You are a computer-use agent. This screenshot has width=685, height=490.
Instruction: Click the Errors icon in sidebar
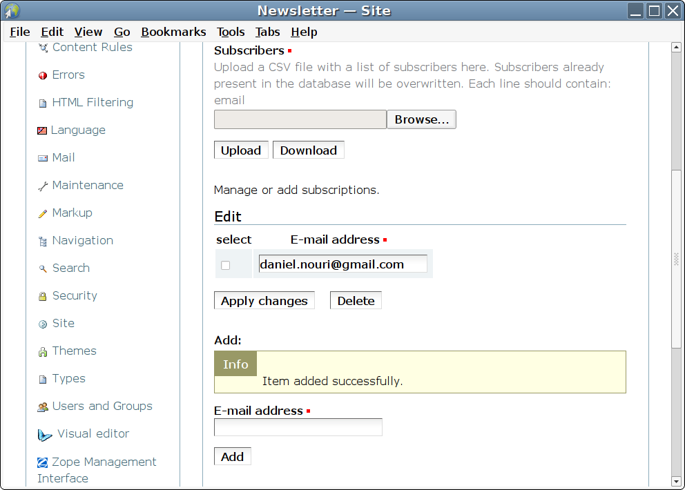[43, 75]
